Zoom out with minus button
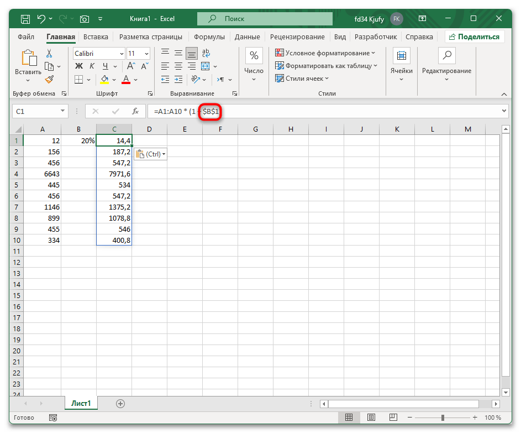Viewport: 521px width, 433px height. (x=410, y=418)
